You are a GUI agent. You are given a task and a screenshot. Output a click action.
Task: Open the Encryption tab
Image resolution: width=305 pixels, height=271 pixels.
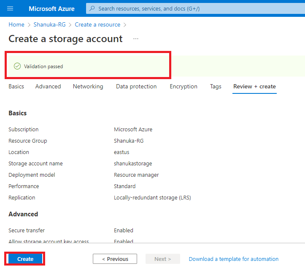tap(184, 86)
